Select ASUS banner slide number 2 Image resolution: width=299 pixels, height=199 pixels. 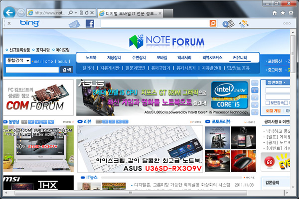click(255, 90)
